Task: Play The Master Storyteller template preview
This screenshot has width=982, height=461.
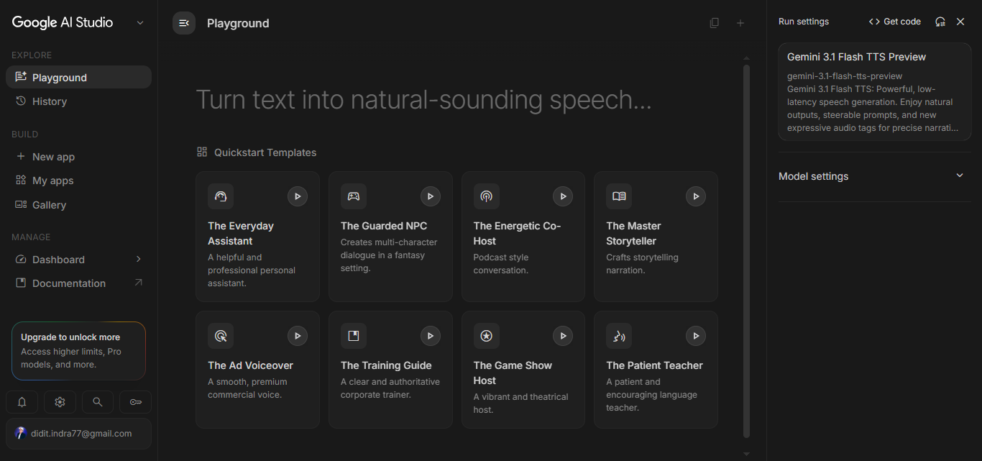Action: click(x=695, y=196)
